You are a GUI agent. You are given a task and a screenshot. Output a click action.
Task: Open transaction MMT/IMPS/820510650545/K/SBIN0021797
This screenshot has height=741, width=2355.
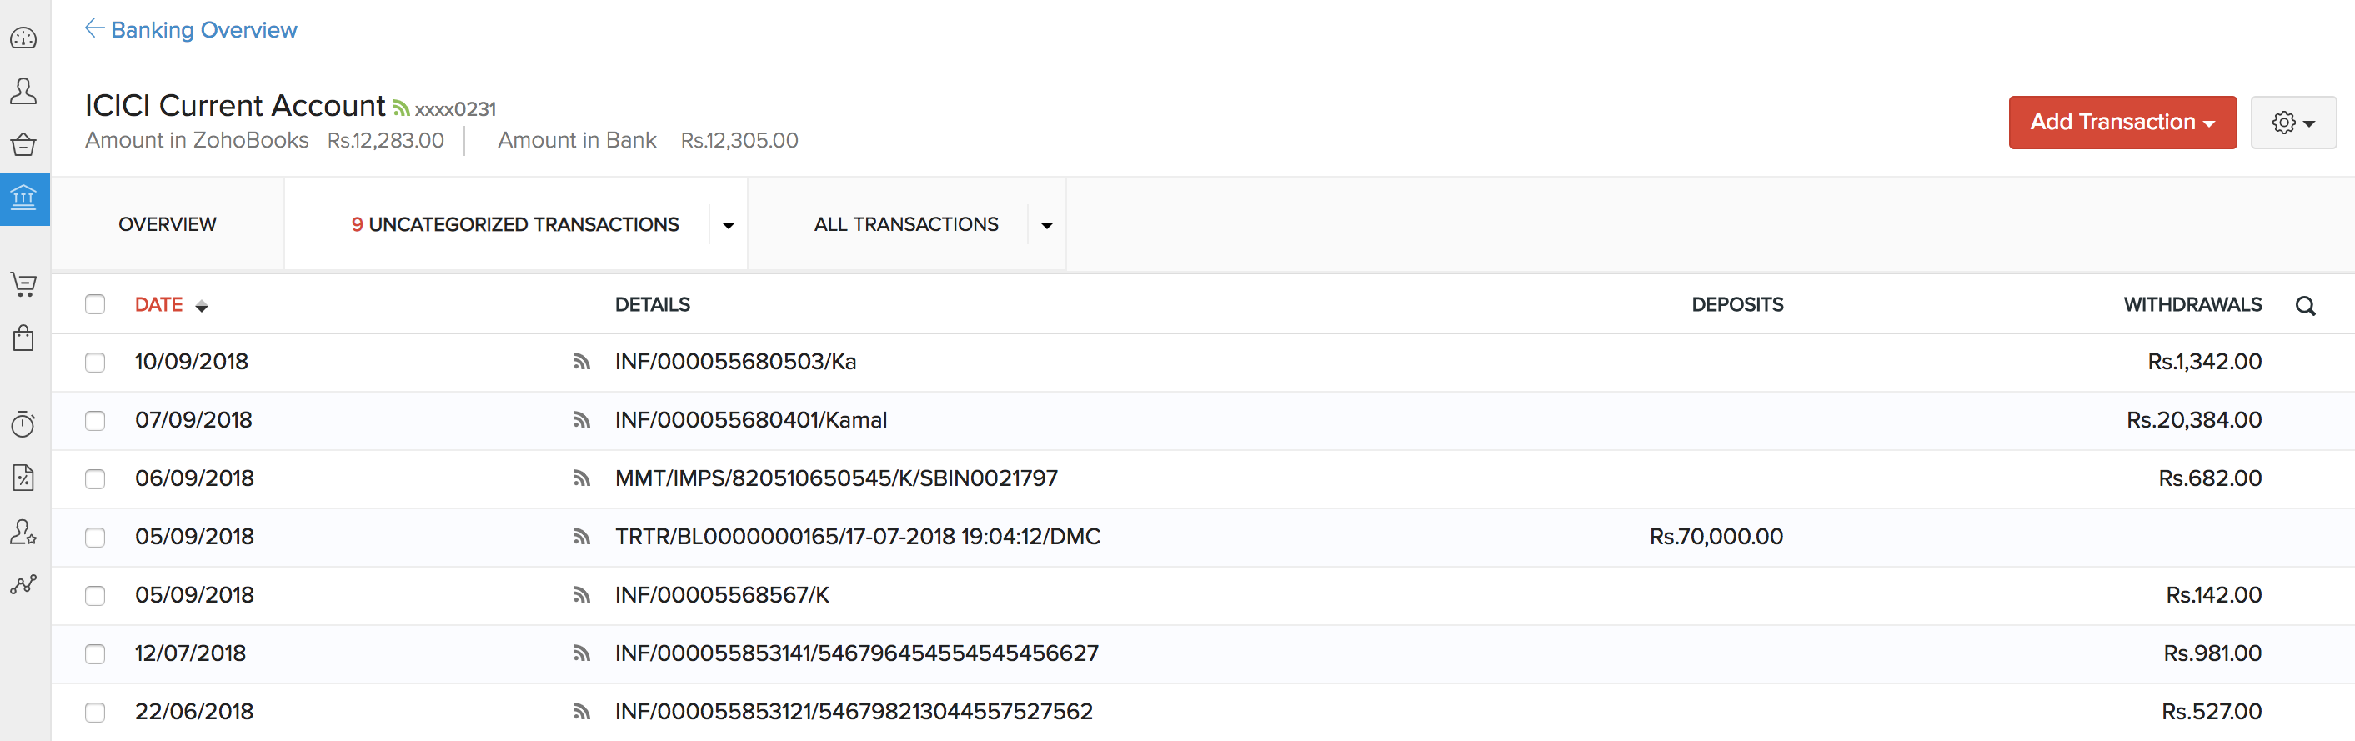click(836, 478)
